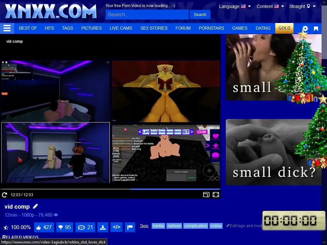Expand the Language dropdown
The image size is (327, 245).
235,6
